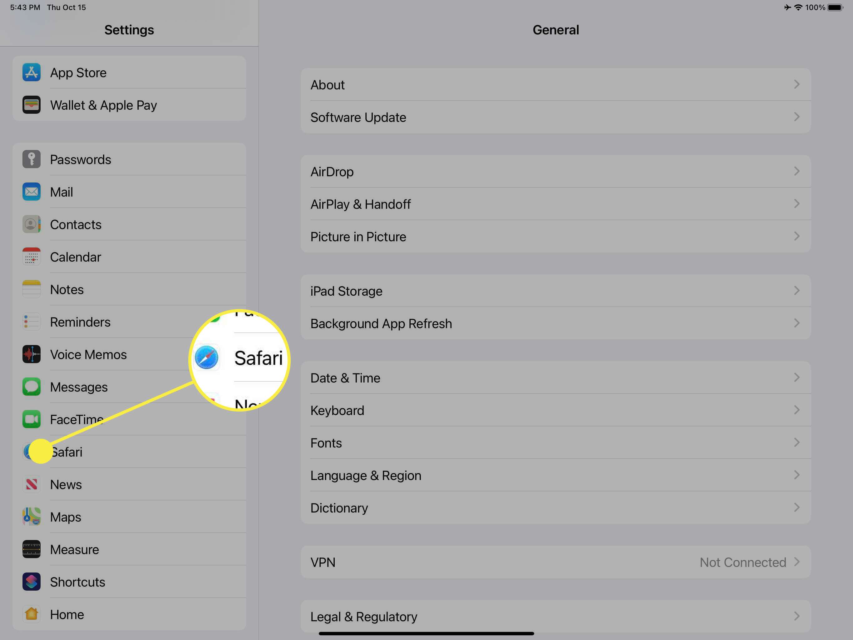Screen dimensions: 853x640
Task: Select Maps in the settings sidebar
Action: [x=129, y=517]
